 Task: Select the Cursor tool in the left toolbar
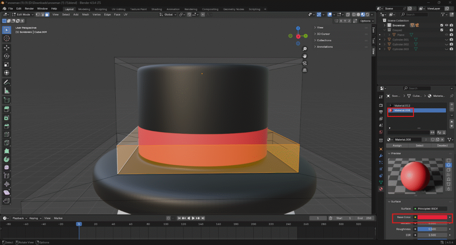click(x=7, y=38)
